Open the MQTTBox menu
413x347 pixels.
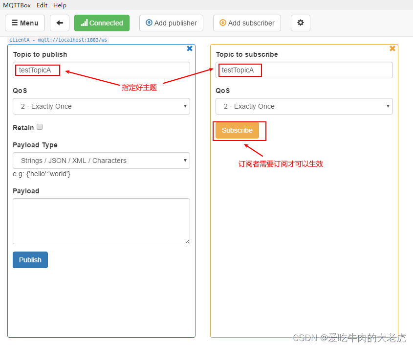point(17,5)
